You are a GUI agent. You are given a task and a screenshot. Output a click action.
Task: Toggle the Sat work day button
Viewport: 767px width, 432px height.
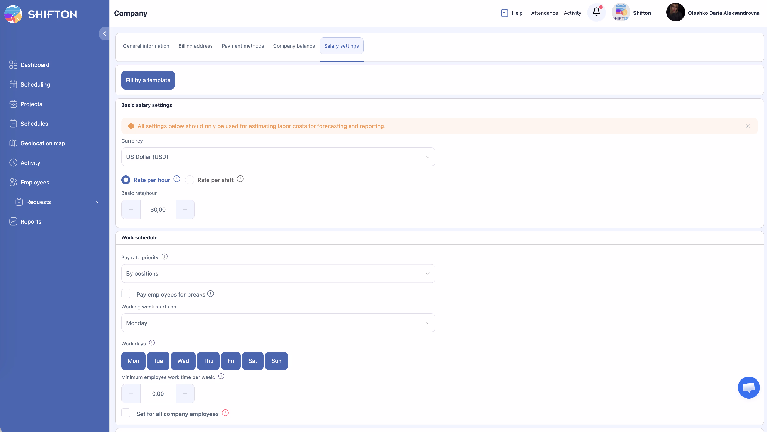(x=252, y=361)
